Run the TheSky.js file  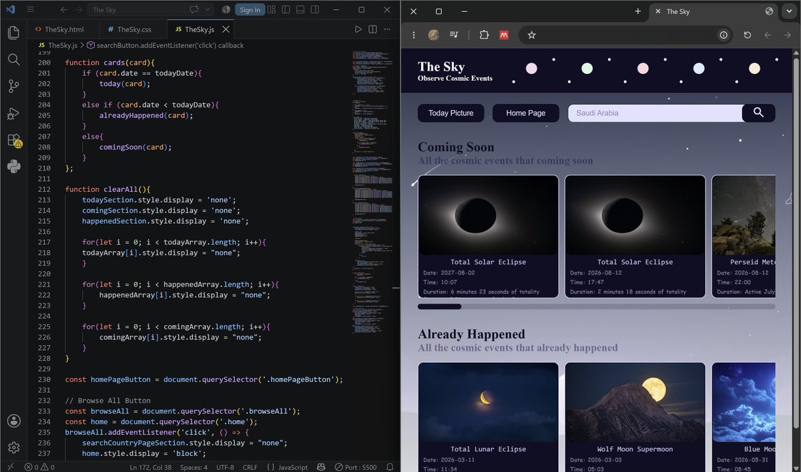358,29
